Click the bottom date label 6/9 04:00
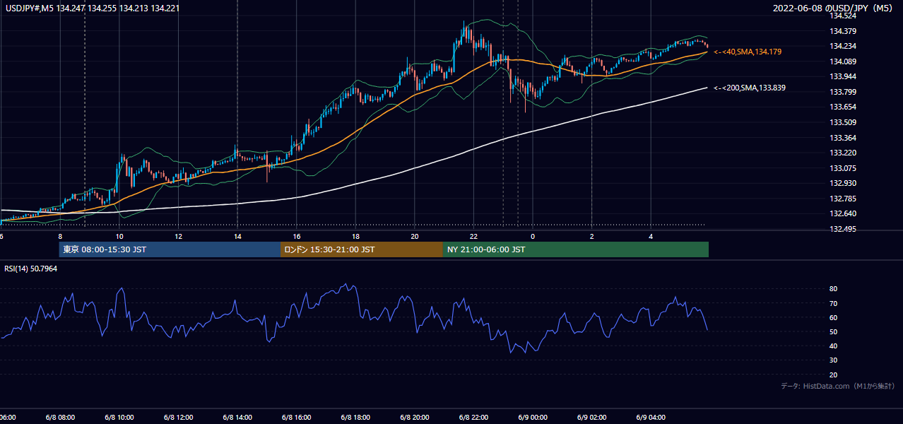This screenshot has height=424, width=903. click(650, 418)
